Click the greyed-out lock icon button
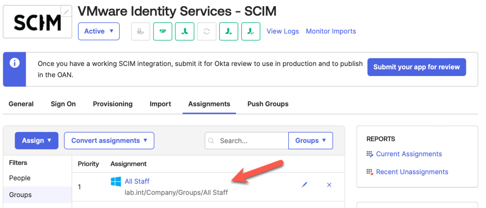Image resolution: width=486 pixels, height=208 pixels. tap(140, 31)
